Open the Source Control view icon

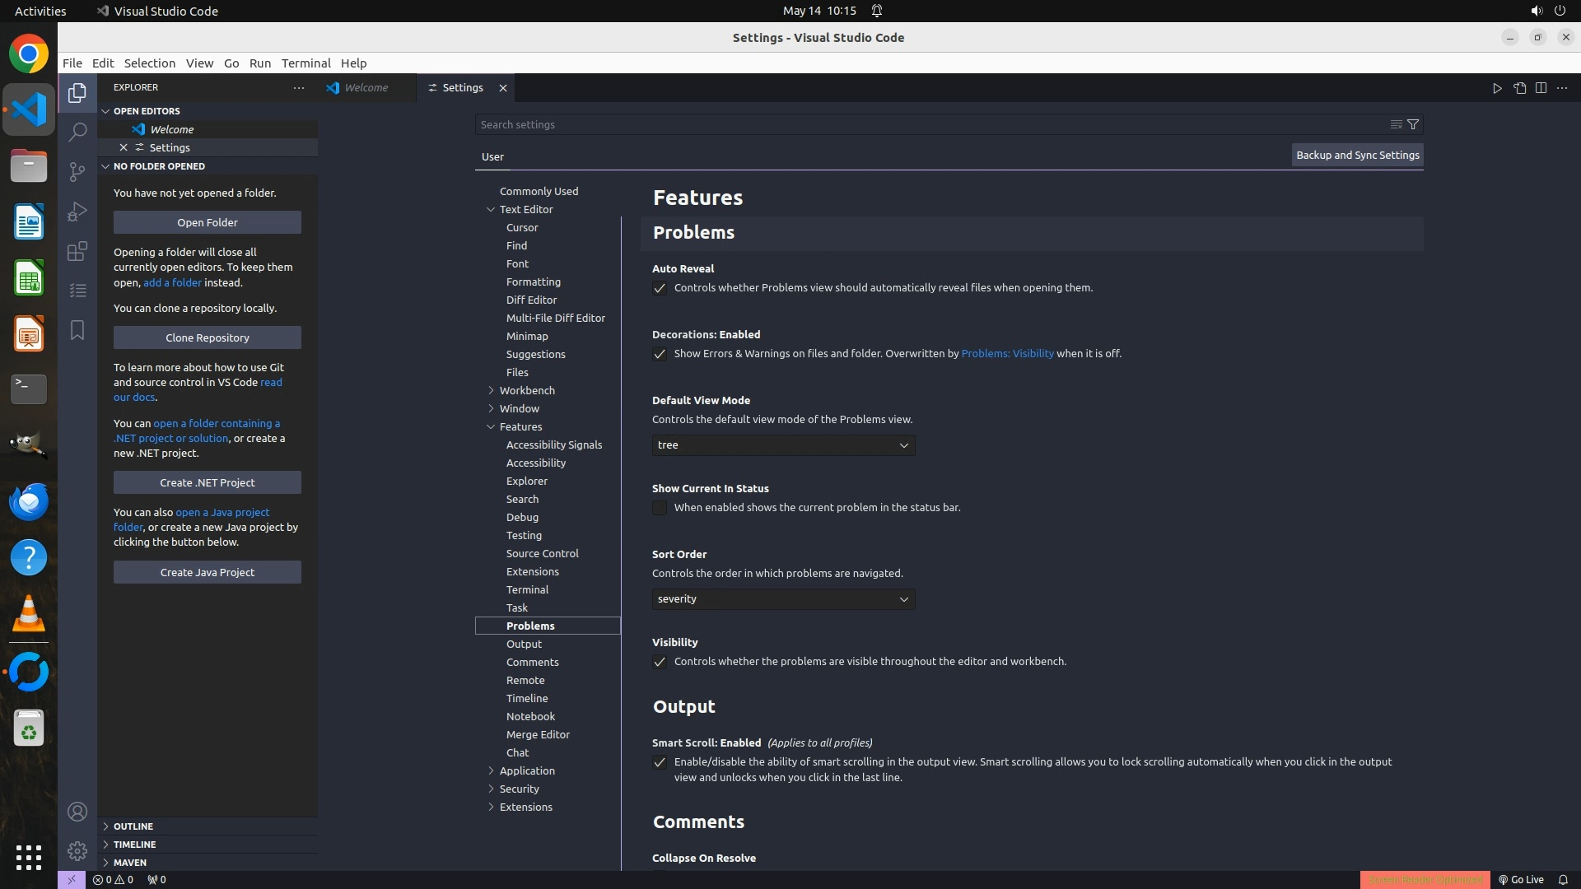tap(77, 171)
